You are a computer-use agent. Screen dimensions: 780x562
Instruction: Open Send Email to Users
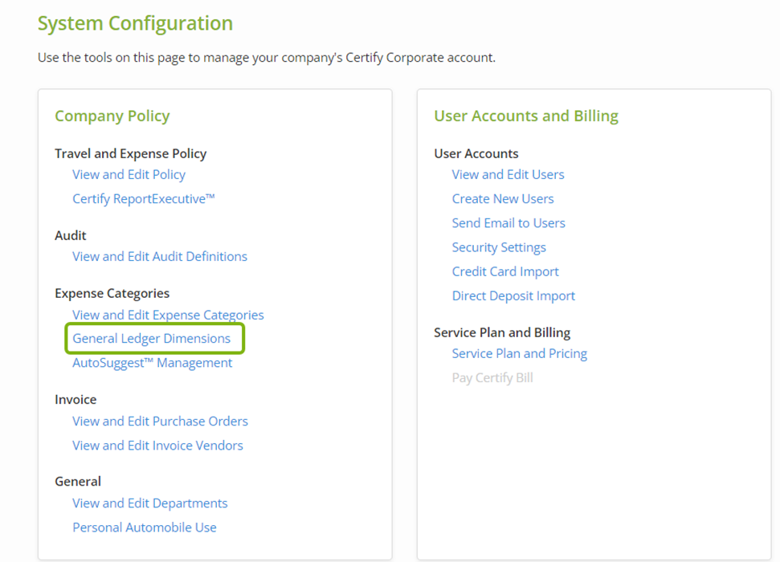coord(508,223)
